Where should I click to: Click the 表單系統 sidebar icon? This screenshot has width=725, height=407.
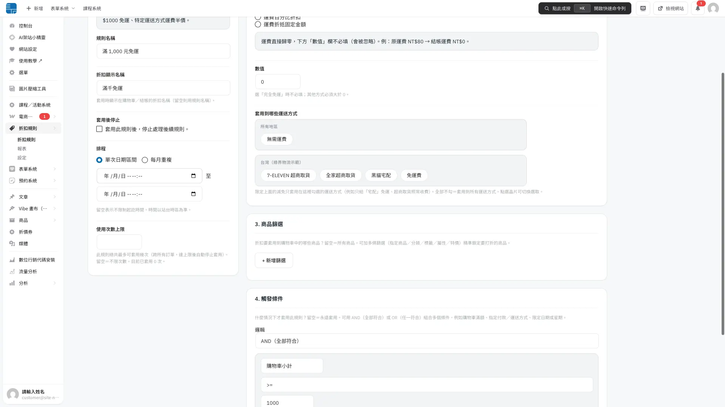[12, 169]
